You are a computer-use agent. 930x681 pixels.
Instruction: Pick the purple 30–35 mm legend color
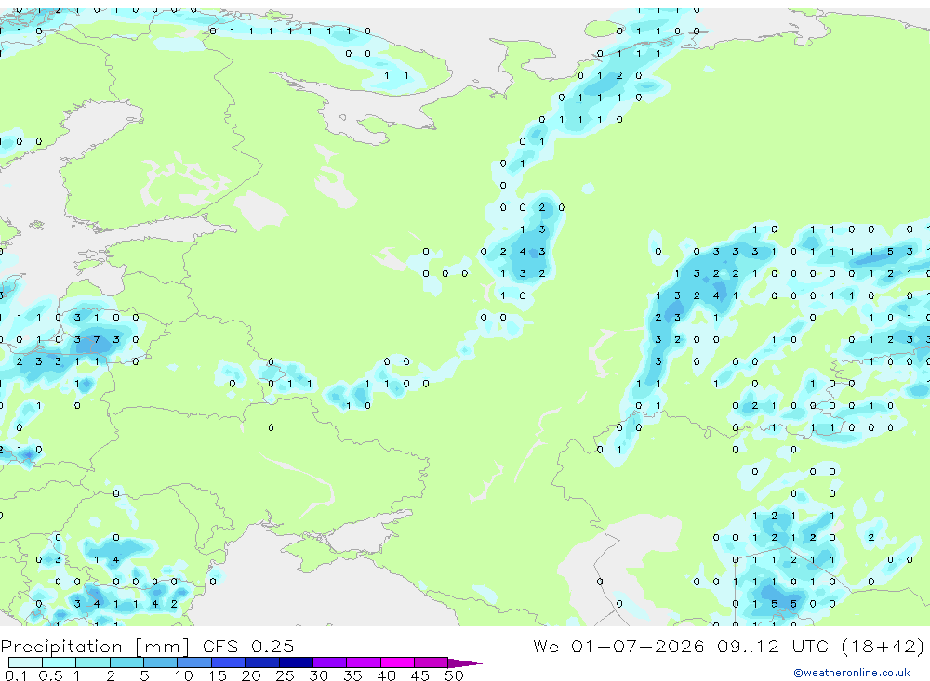pyautogui.click(x=330, y=662)
